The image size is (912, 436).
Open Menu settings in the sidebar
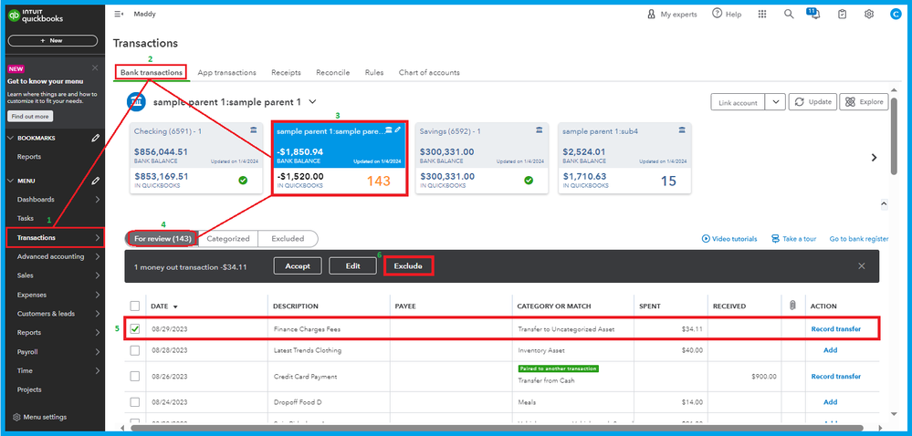click(x=39, y=417)
